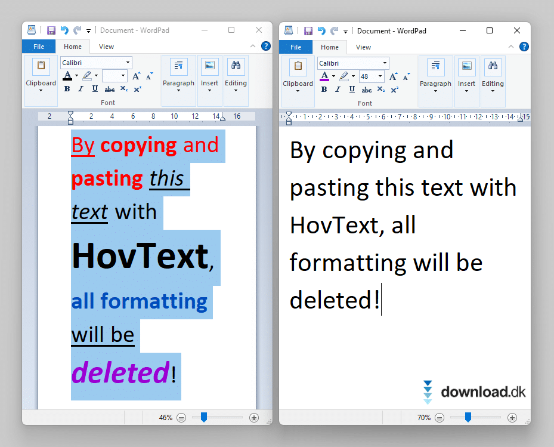Click Paragraph label in right window

click(435, 84)
